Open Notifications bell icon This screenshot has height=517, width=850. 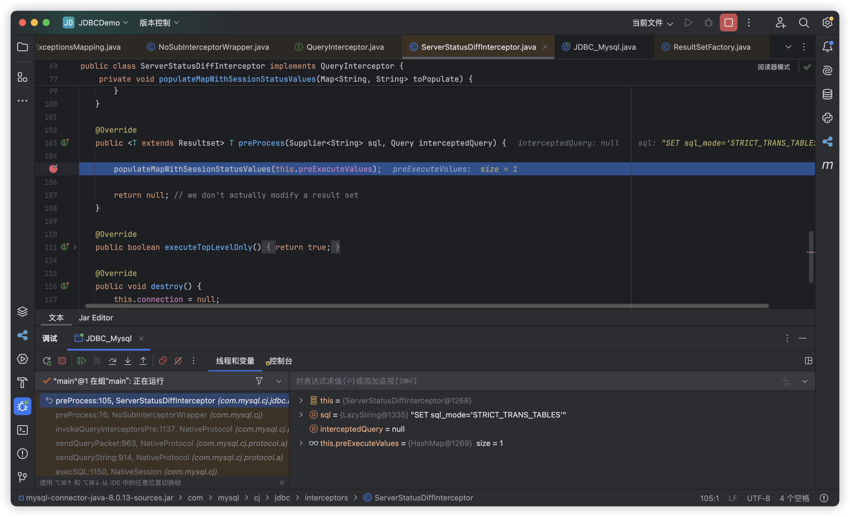pyautogui.click(x=827, y=46)
